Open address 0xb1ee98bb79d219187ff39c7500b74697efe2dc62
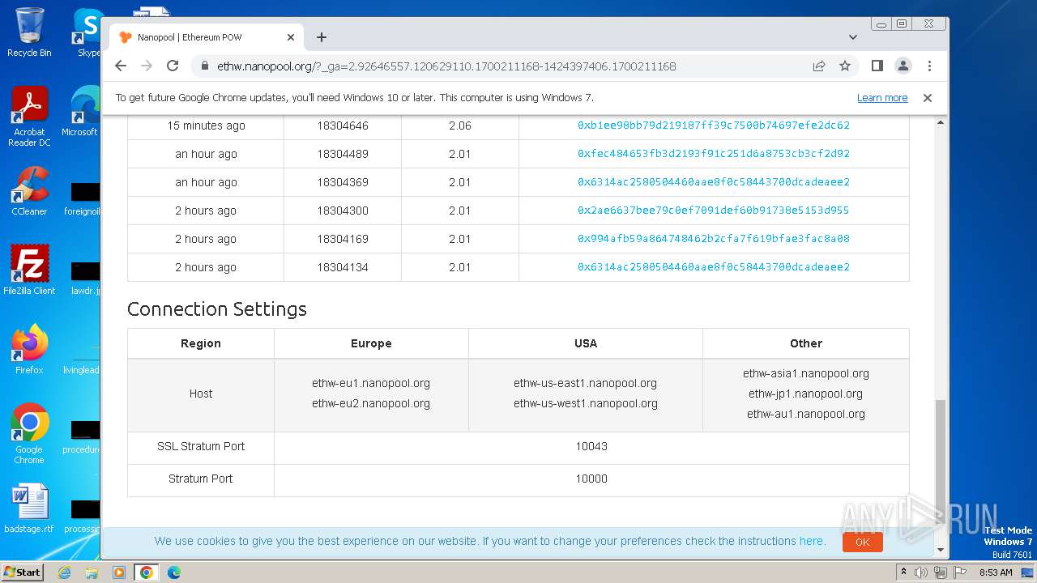Image resolution: width=1037 pixels, height=583 pixels. tap(714, 126)
